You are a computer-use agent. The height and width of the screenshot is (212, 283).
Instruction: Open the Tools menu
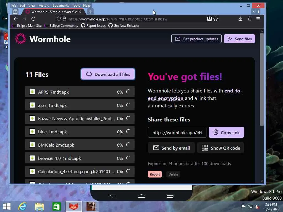(76, 6)
